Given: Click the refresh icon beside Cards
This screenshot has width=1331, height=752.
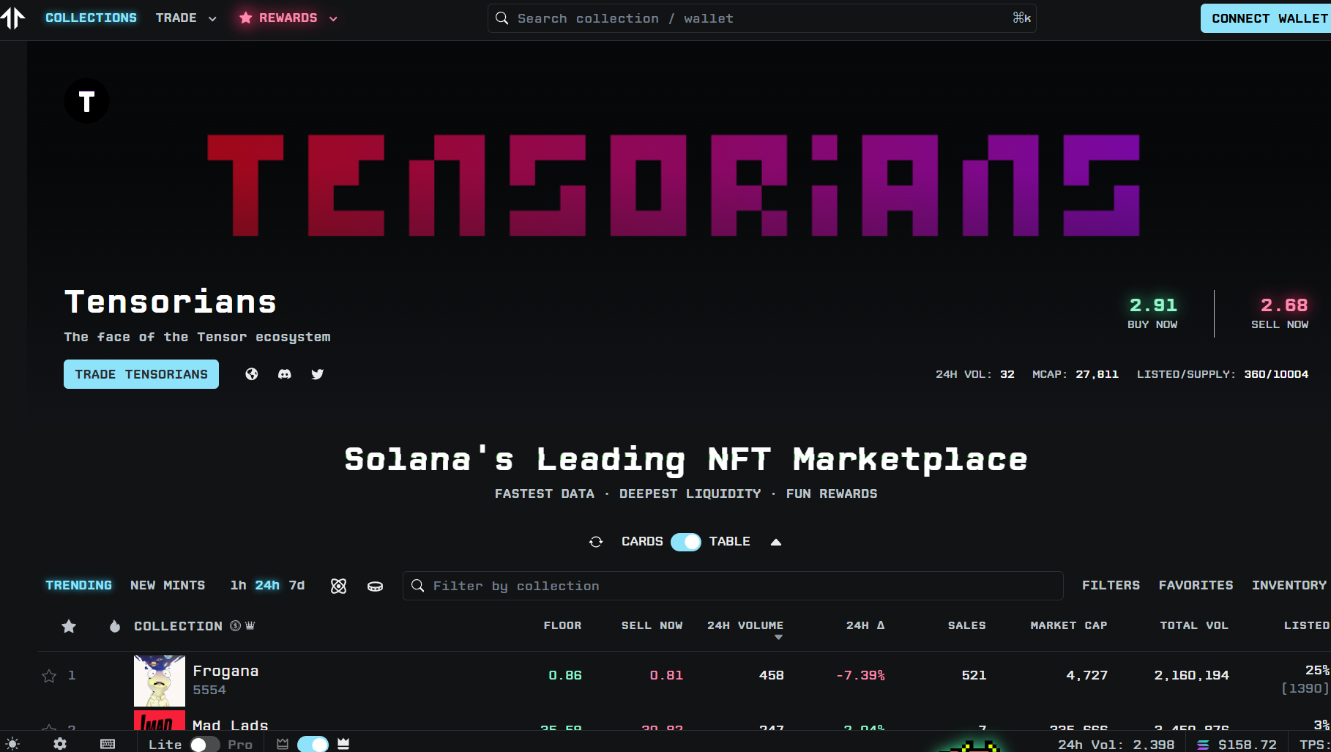Looking at the screenshot, I should (x=596, y=542).
